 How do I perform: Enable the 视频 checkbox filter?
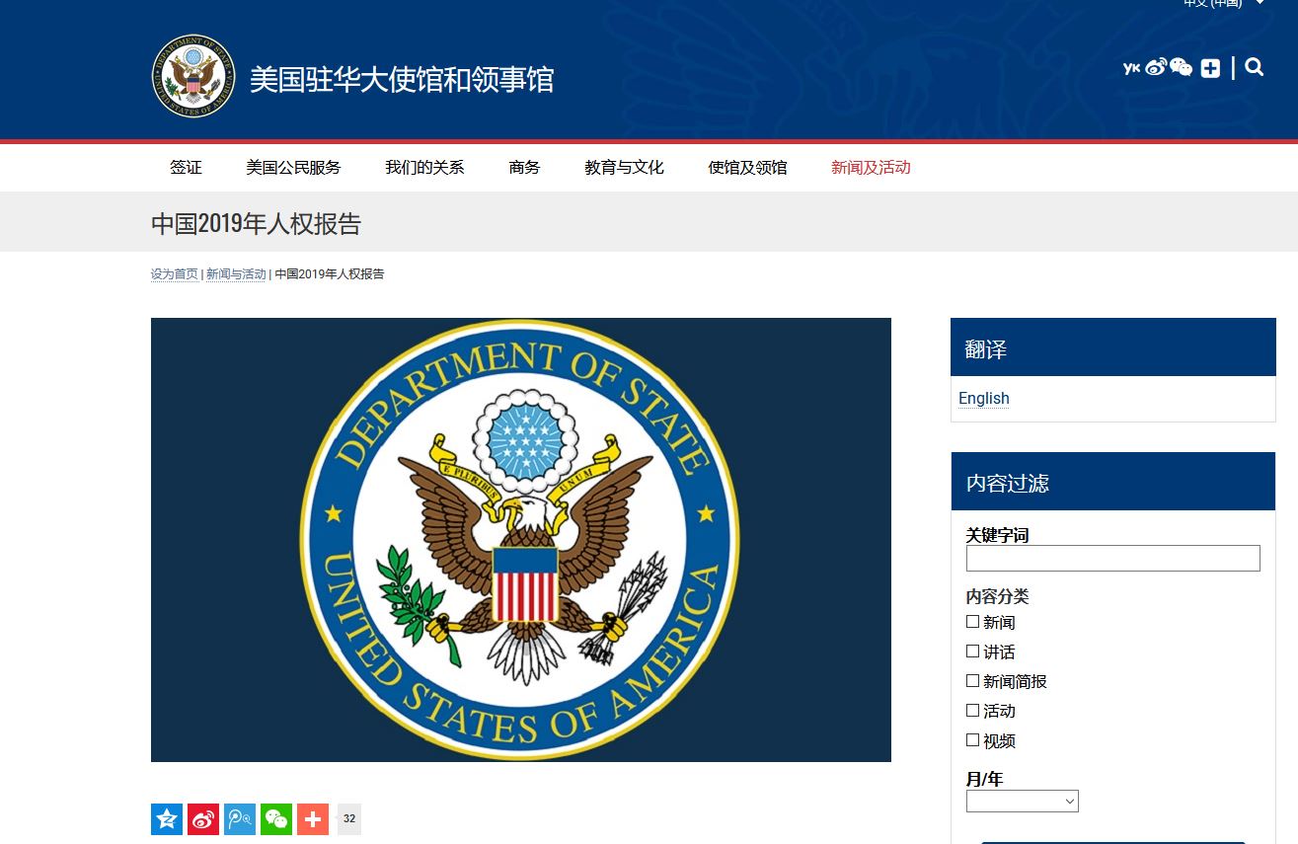pos(972,740)
